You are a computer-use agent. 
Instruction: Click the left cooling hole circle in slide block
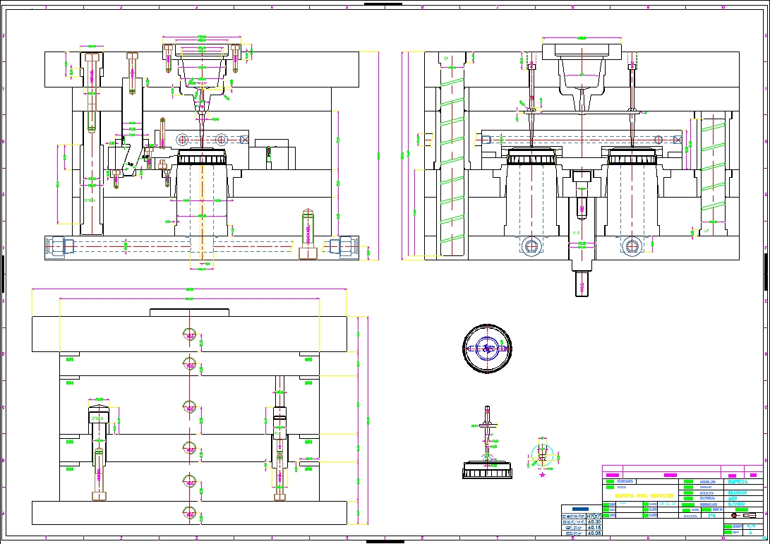[184, 139]
